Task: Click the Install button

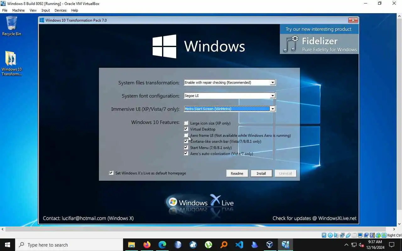Action: [261, 173]
